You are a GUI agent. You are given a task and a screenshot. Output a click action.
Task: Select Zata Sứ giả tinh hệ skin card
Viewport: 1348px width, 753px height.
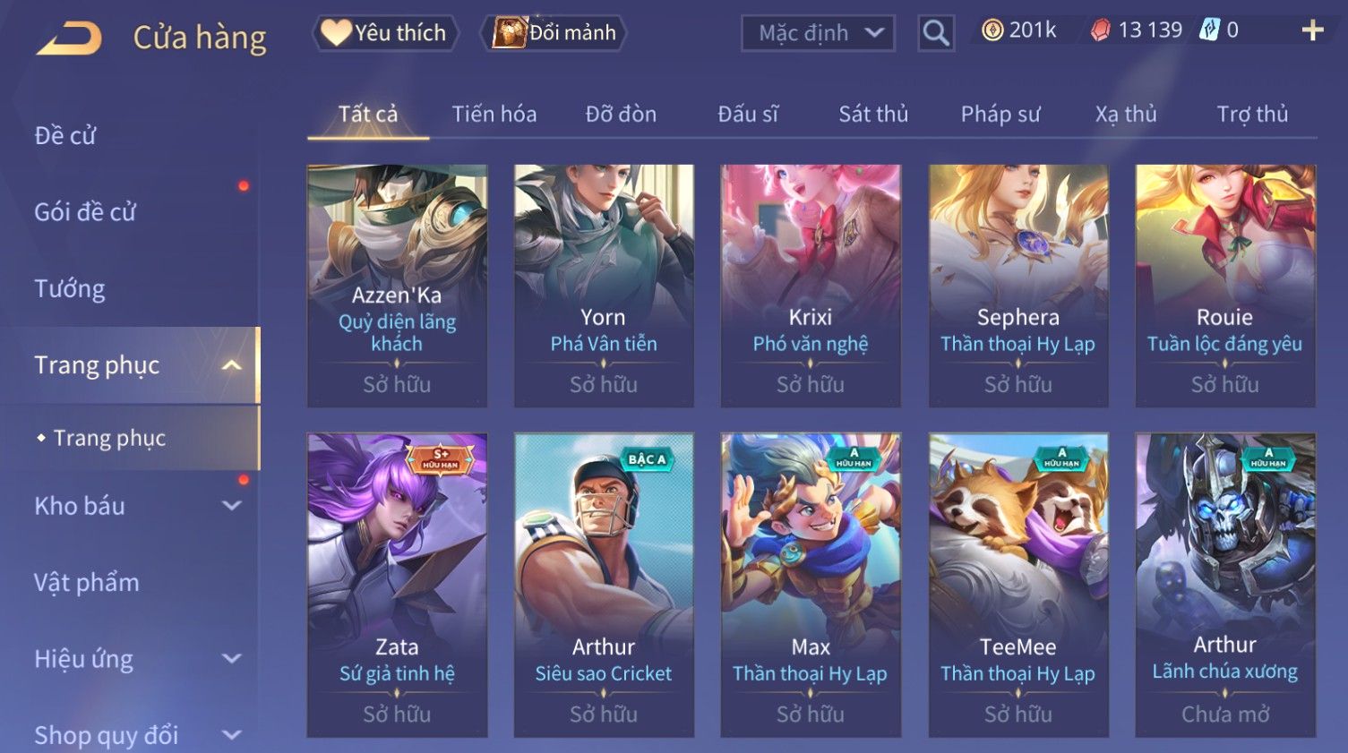pos(397,586)
